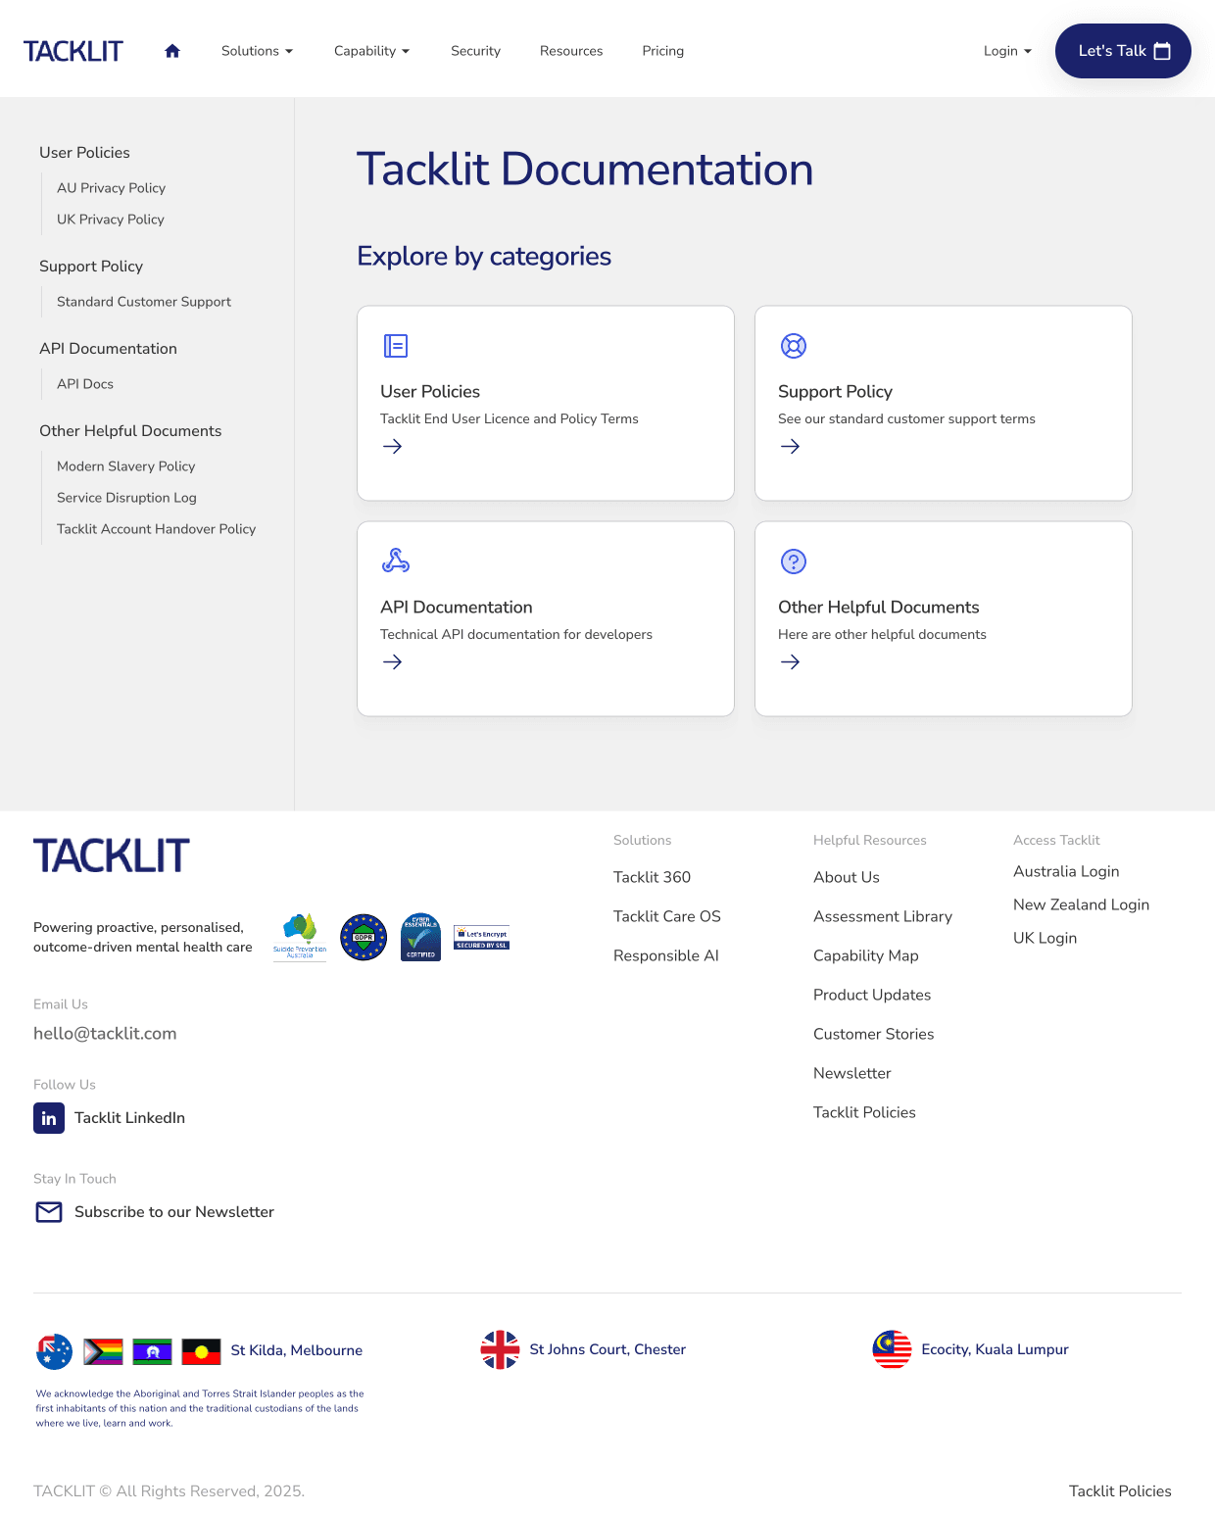Image resolution: width=1215 pixels, height=1513 pixels.
Task: Open the Login dropdown
Action: [1007, 51]
